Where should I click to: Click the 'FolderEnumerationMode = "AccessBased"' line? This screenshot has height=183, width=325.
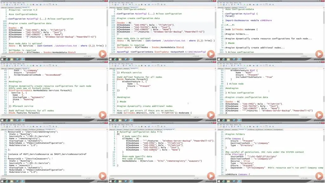[37, 75]
